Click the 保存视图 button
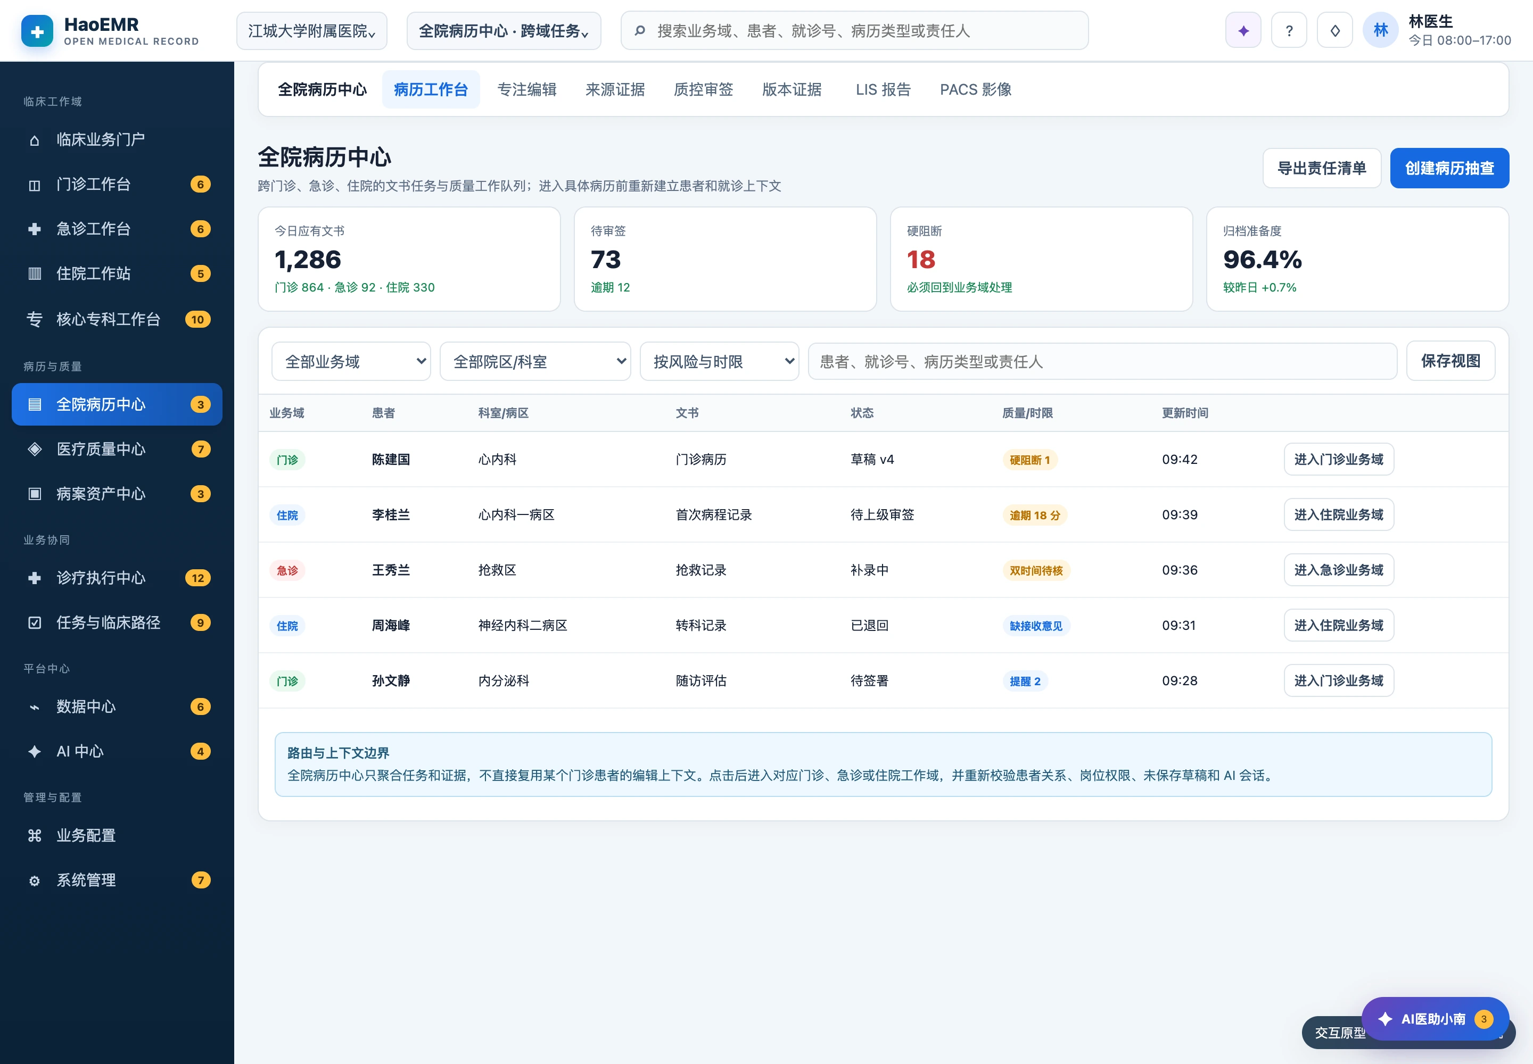 1450,361
